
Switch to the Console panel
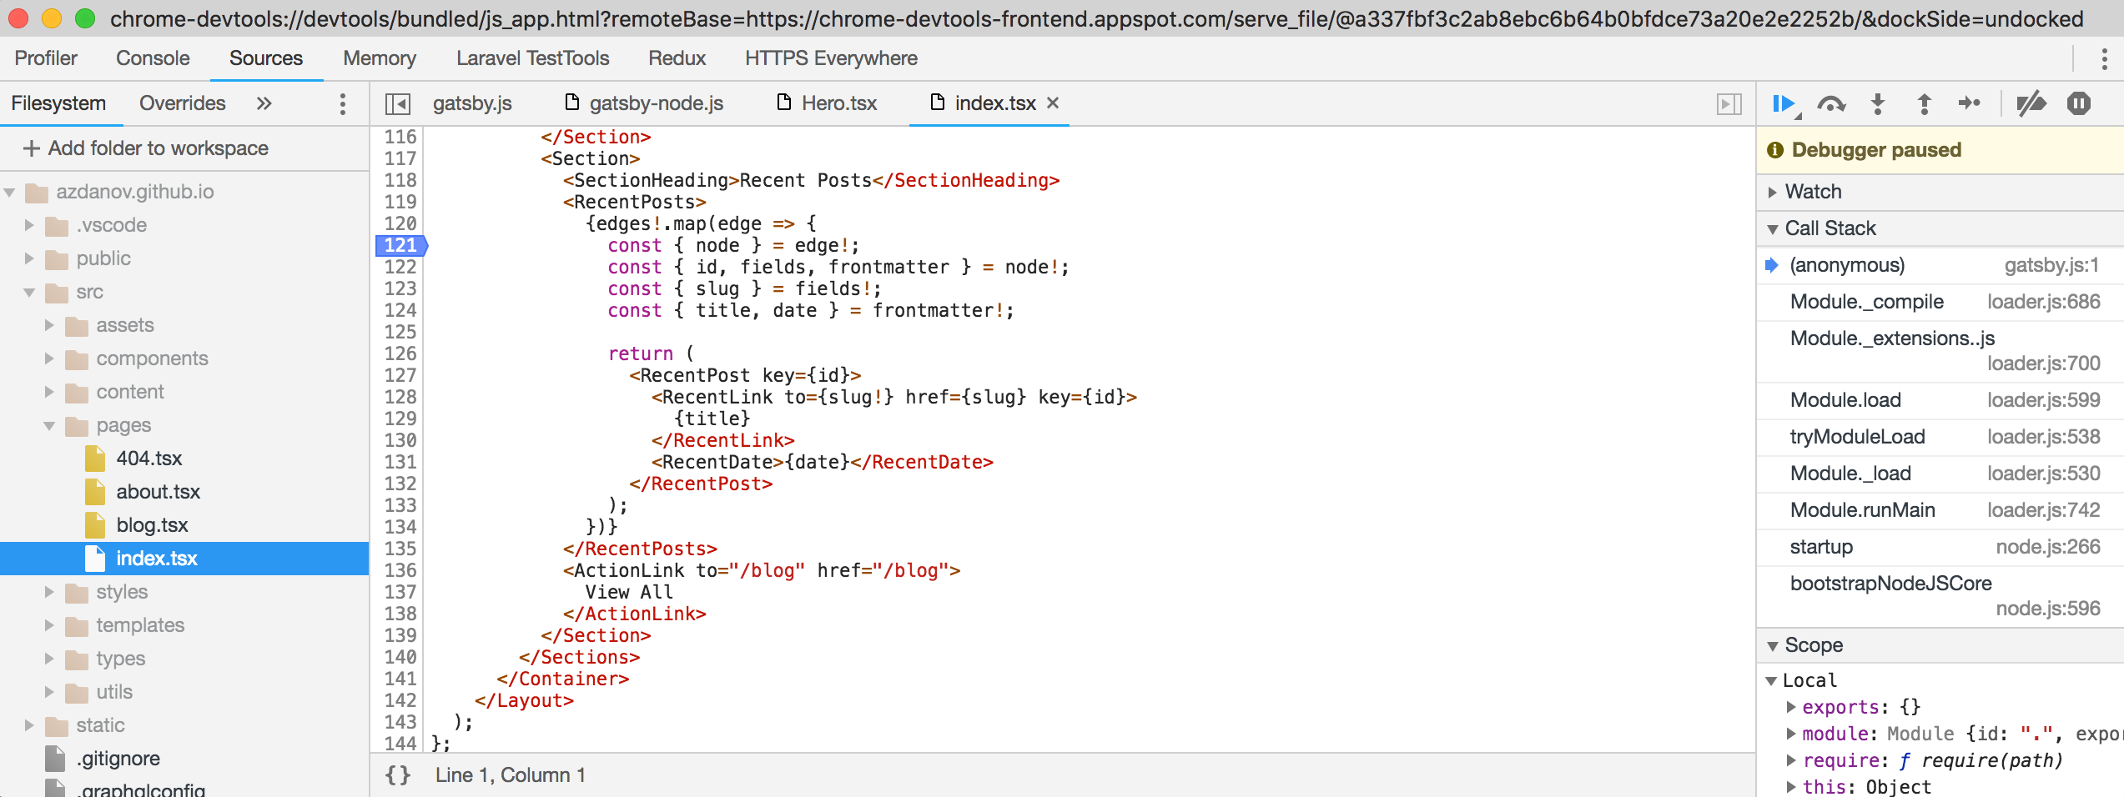152,58
